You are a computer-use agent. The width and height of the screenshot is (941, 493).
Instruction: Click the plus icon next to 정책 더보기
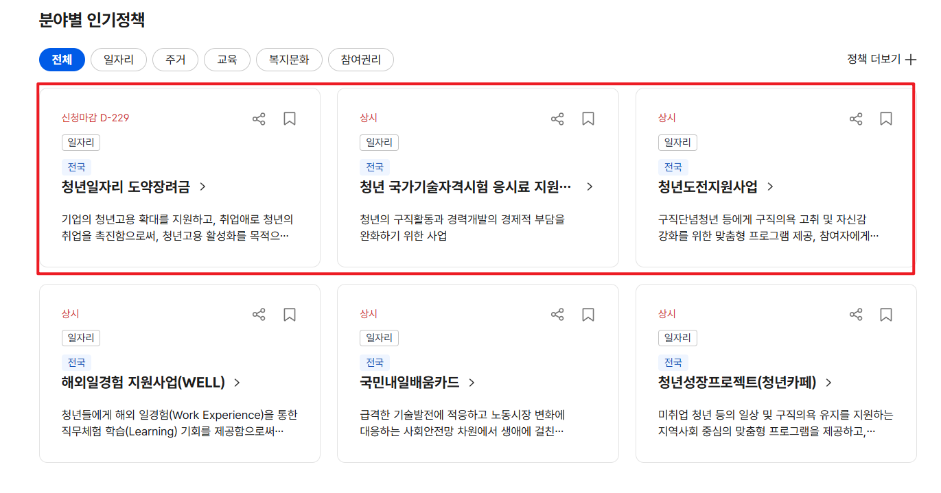click(910, 60)
